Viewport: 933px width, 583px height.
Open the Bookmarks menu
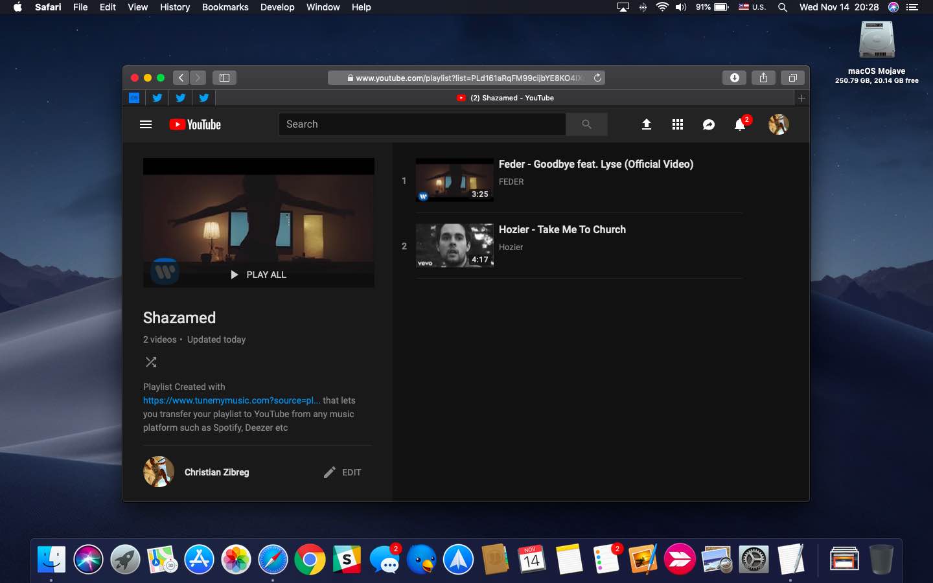pyautogui.click(x=225, y=7)
